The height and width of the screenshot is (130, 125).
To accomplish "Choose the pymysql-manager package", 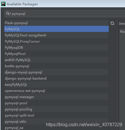I will 56,97.
